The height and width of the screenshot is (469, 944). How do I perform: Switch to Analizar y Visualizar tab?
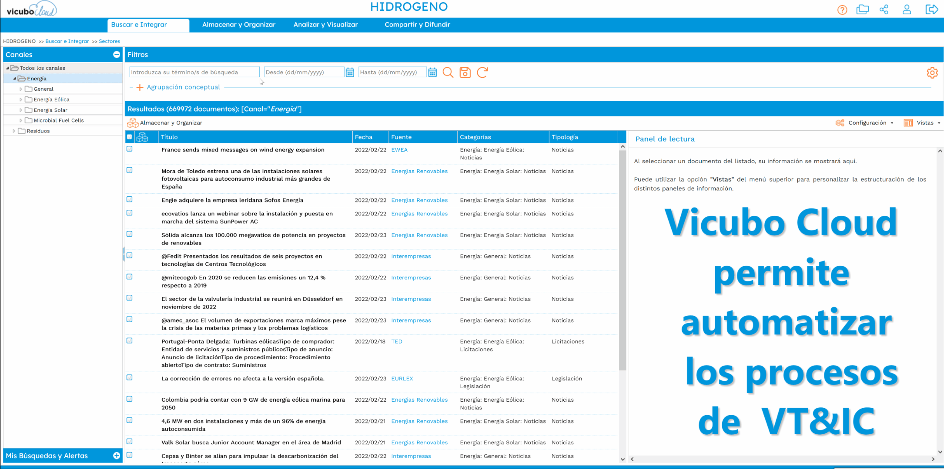tap(325, 25)
